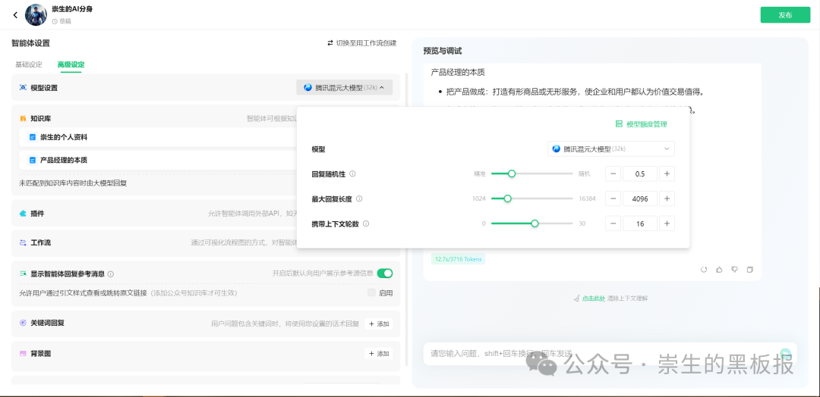The image size is (820, 397).
Task: Copy the reply with the copy icon
Action: point(750,270)
